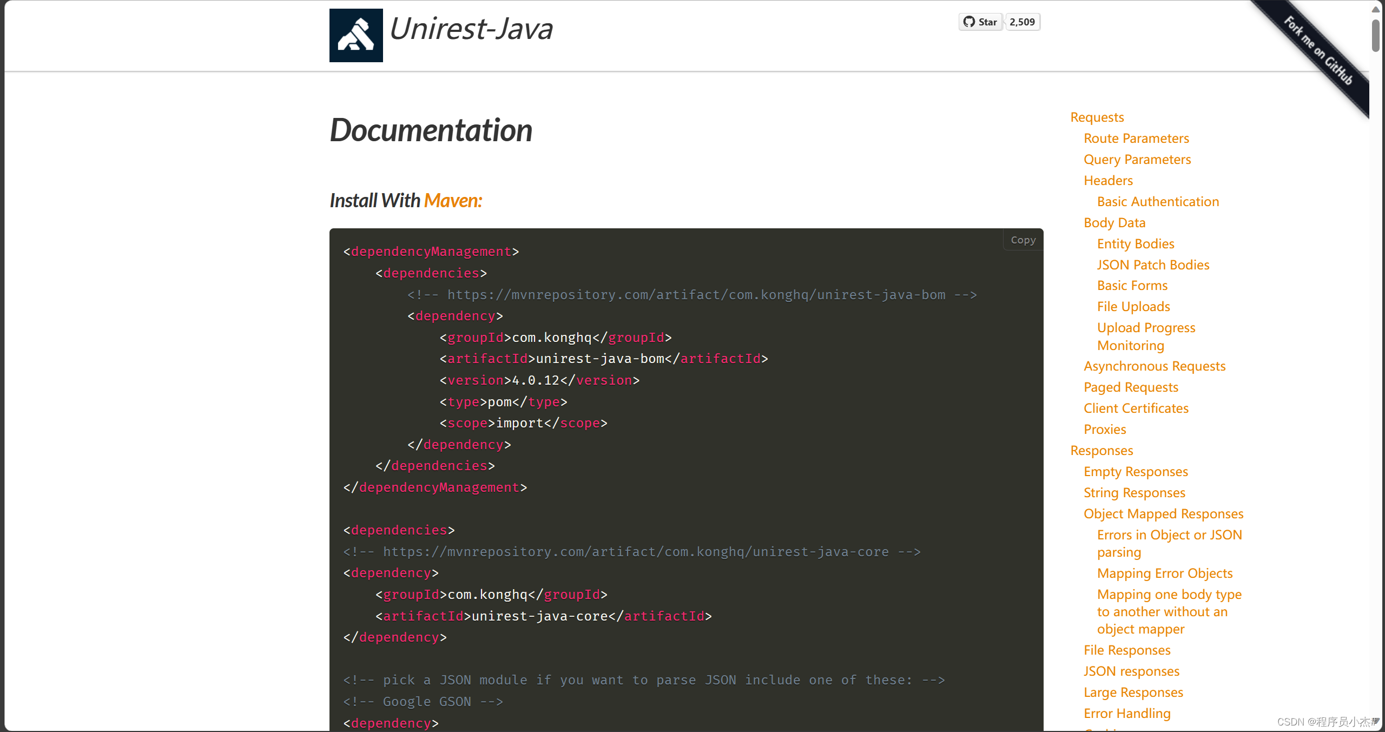Image resolution: width=1385 pixels, height=732 pixels.
Task: Go to Requests section in sidebar
Action: click(x=1097, y=117)
